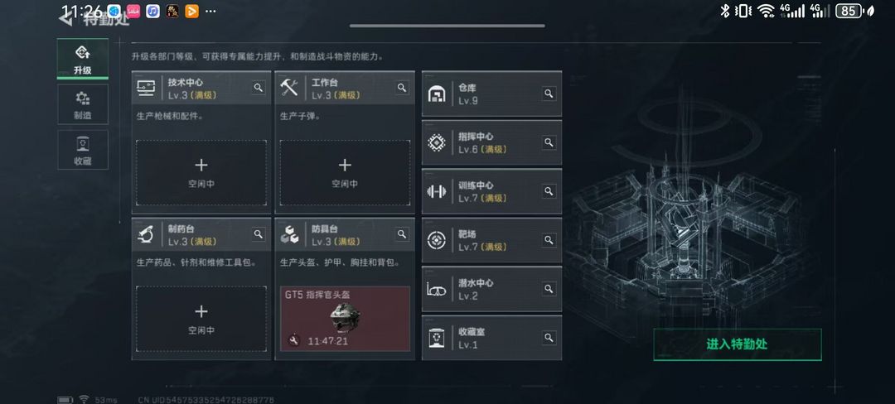The image size is (895, 404).
Task: Click magnifier icon on 收藏室 row
Action: pos(549,337)
